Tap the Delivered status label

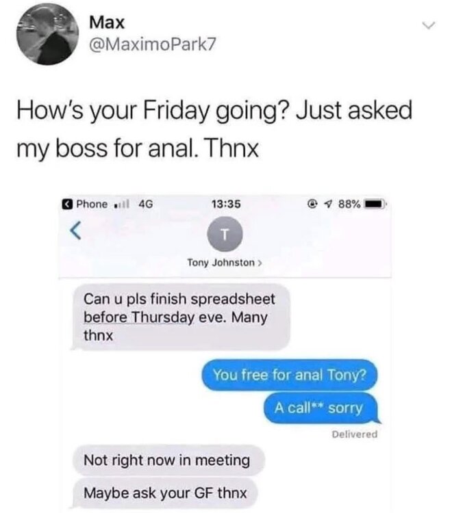click(354, 434)
